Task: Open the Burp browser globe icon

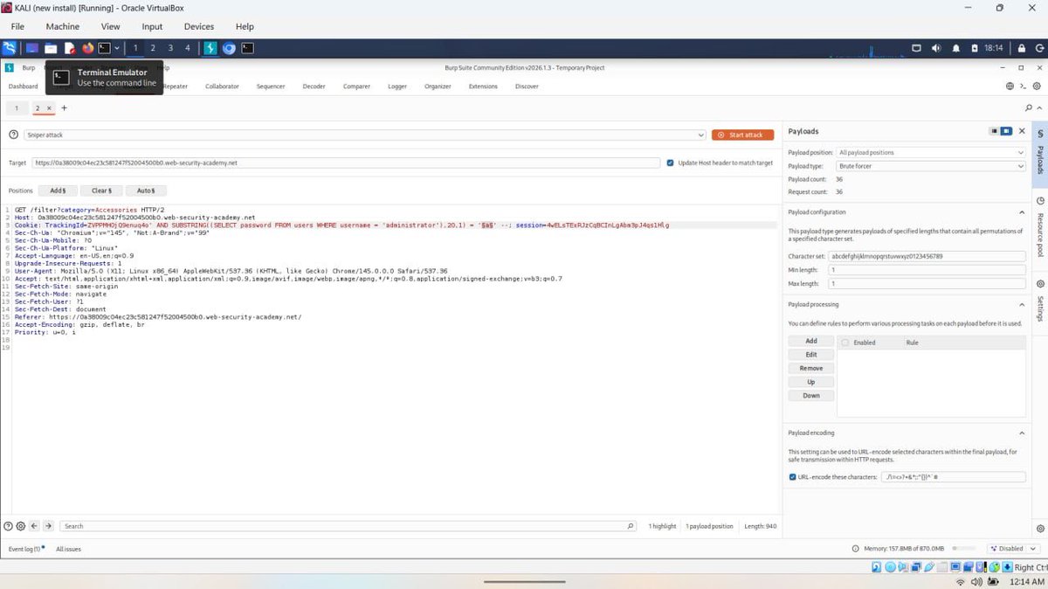Action: 1010,87
